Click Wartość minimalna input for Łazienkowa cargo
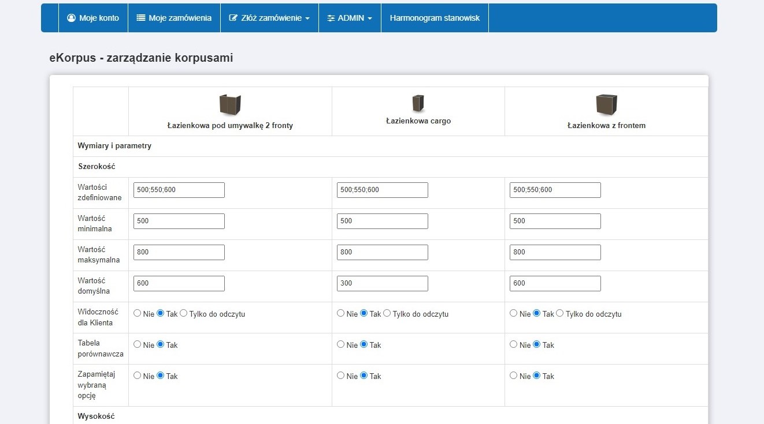The height and width of the screenshot is (424, 764). pyautogui.click(x=382, y=221)
